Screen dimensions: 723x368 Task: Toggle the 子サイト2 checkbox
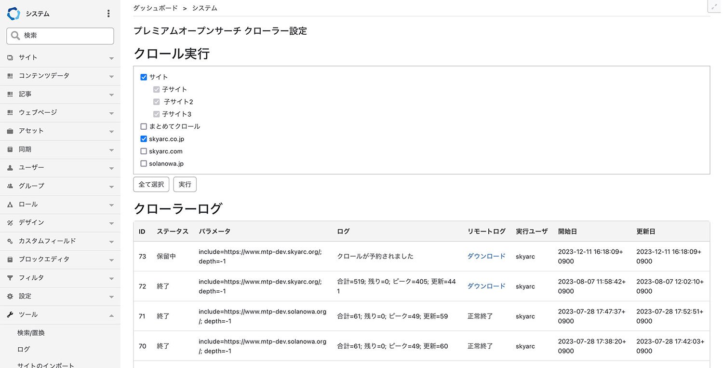pos(156,102)
